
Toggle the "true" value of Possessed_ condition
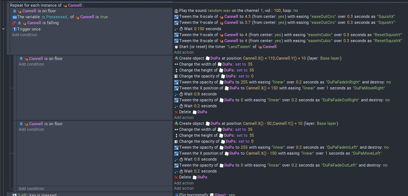coord(104,17)
